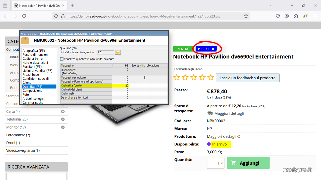Open the Droni (1) category
The height and width of the screenshot is (180, 321).
[13, 143]
